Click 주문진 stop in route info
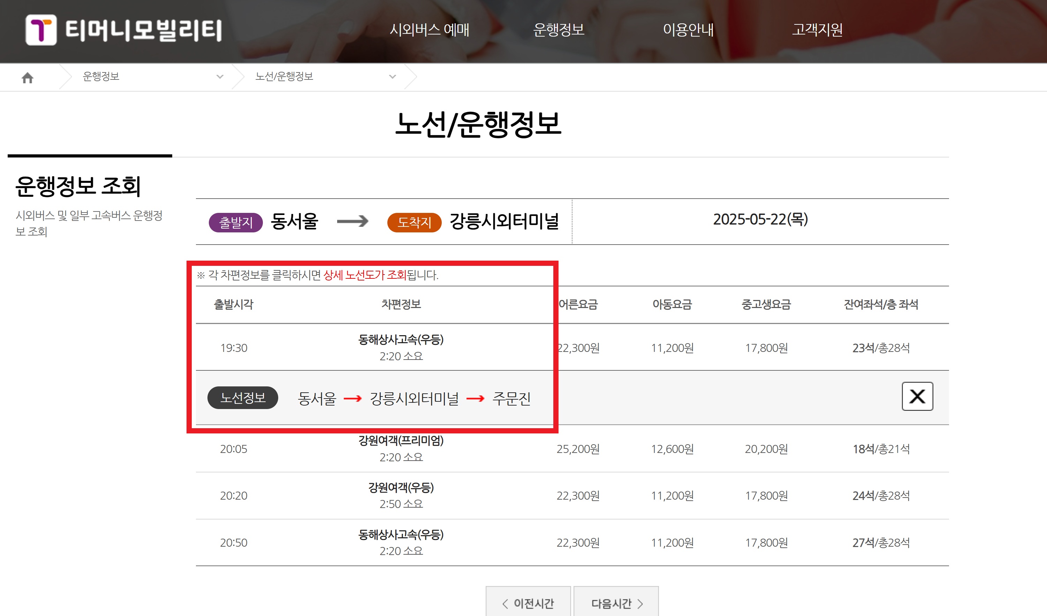Viewport: 1047px width, 616px height. (511, 399)
